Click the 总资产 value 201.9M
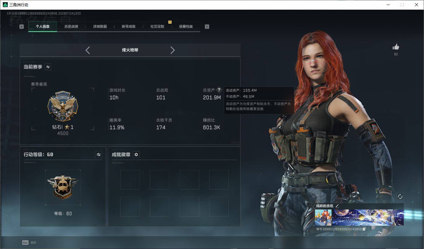The image size is (424, 249). [212, 97]
